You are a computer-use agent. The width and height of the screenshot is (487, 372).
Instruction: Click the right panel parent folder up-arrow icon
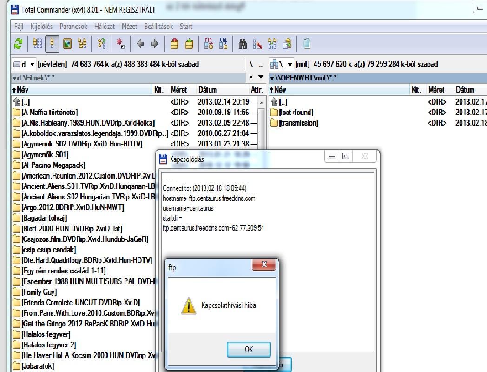(274, 102)
